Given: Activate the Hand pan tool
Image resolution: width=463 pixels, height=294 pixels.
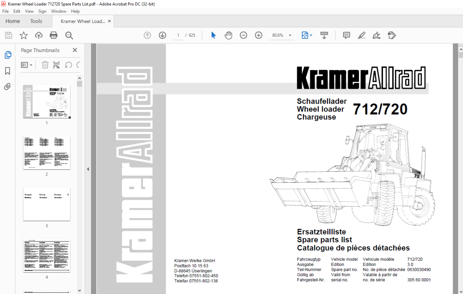Looking at the screenshot, I should coord(228,36).
